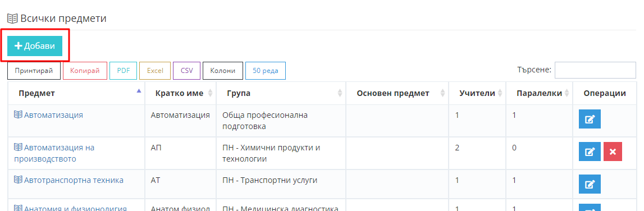The width and height of the screenshot is (644, 211).
Task: Click the edit icon for Автоматизация row
Action: coord(590,119)
